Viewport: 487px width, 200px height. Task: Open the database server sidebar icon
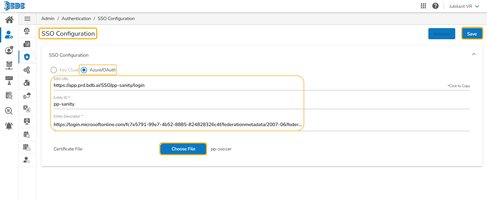[9, 65]
